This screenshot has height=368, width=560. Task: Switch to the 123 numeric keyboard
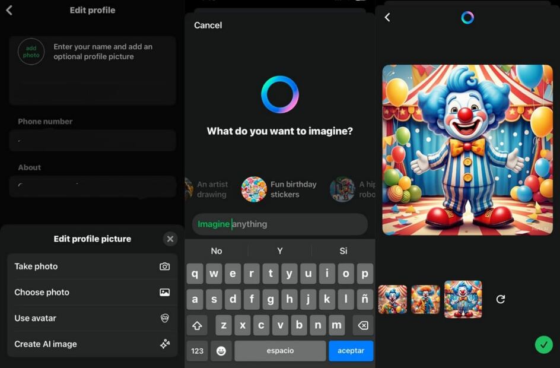coord(198,351)
